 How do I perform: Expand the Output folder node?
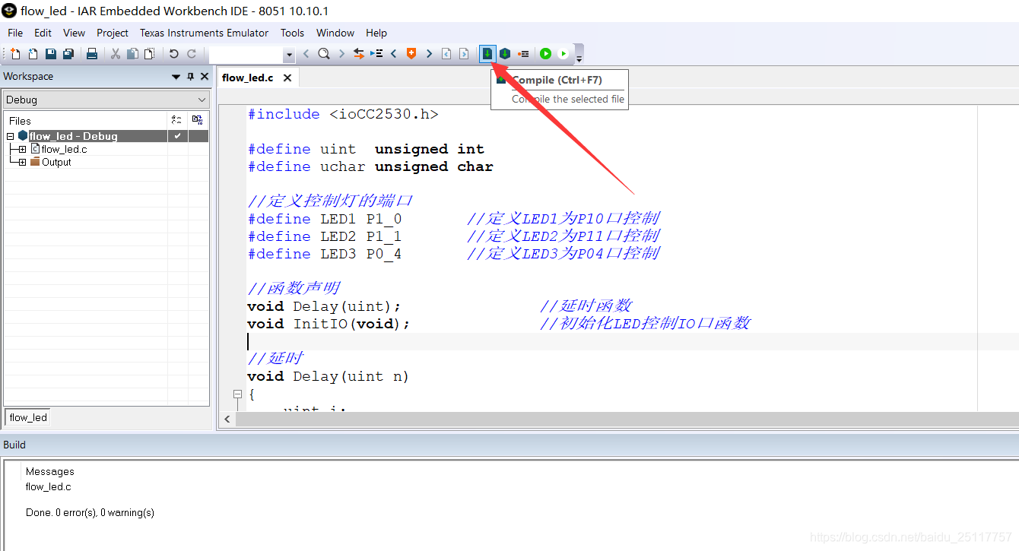click(x=22, y=162)
